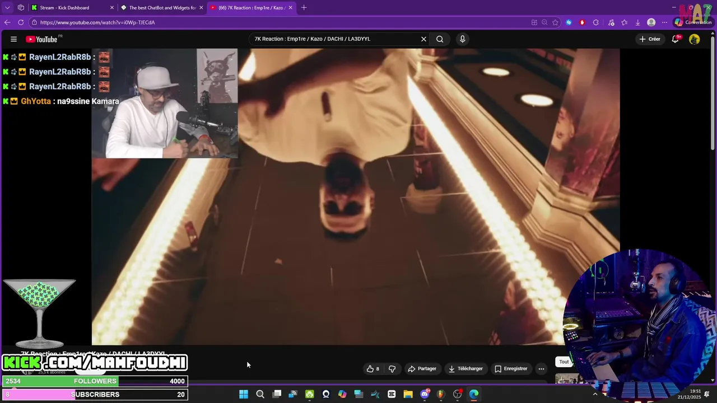
Task: Click the address bar URL
Action: [x=97, y=22]
